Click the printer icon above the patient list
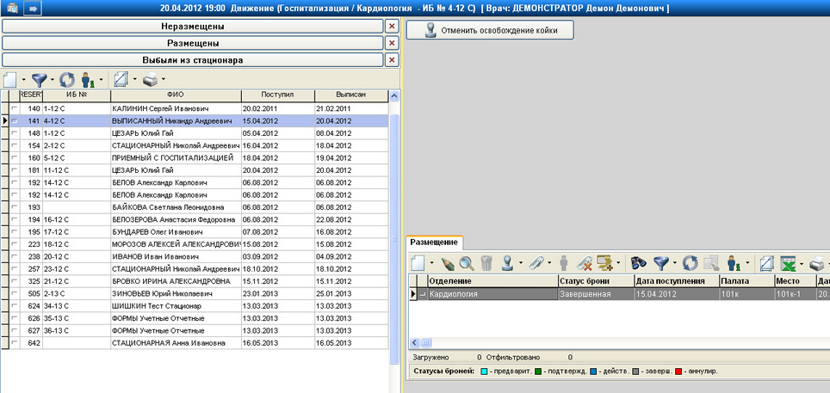Image resolution: width=830 pixels, height=393 pixels. point(151,80)
